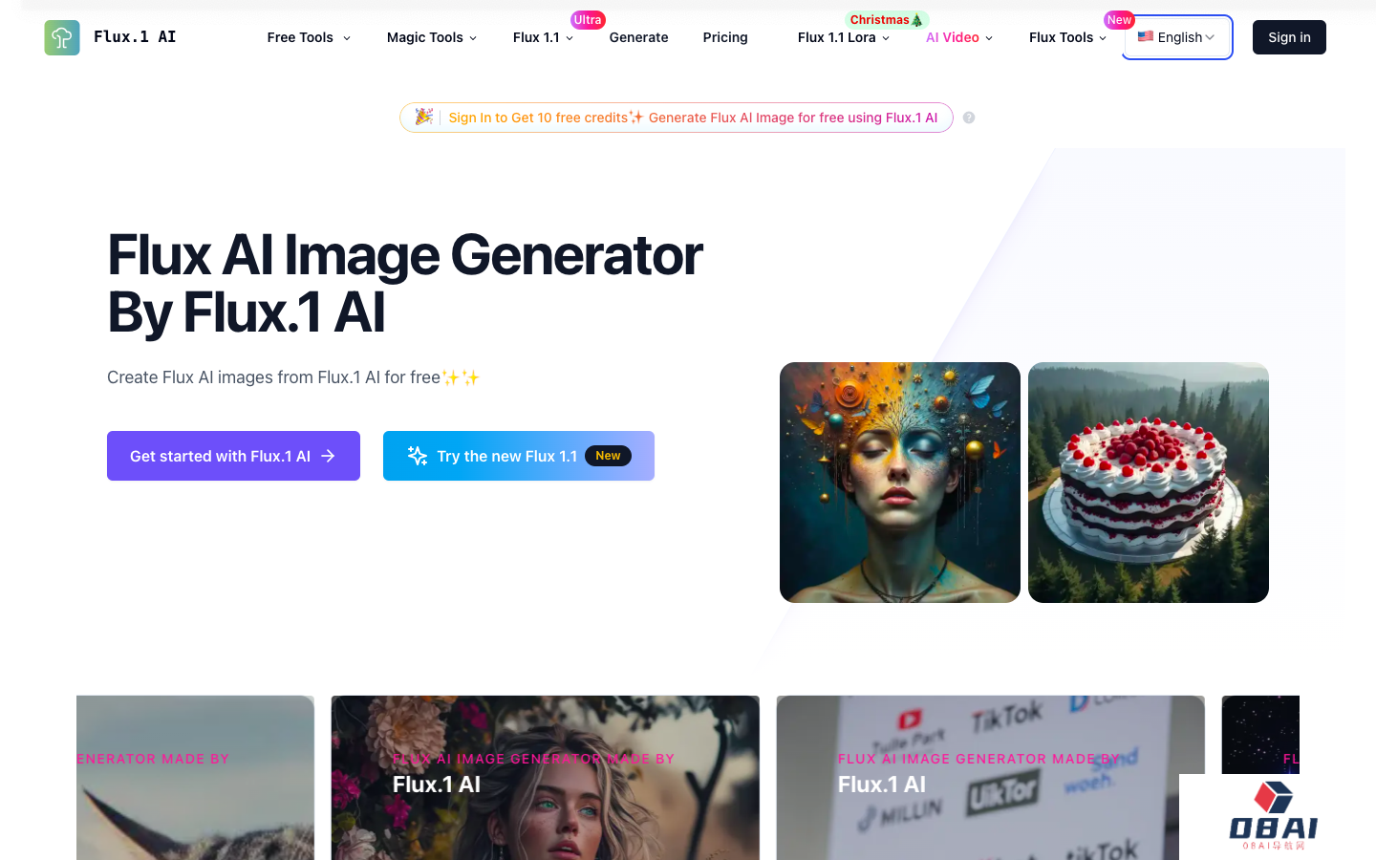Open the colorful face portrait image
1376x860 pixels.
(900, 483)
